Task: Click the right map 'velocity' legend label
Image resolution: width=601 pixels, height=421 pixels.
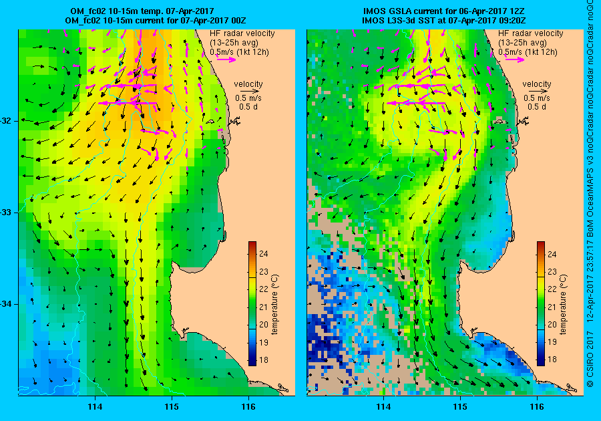Action: 537,84
